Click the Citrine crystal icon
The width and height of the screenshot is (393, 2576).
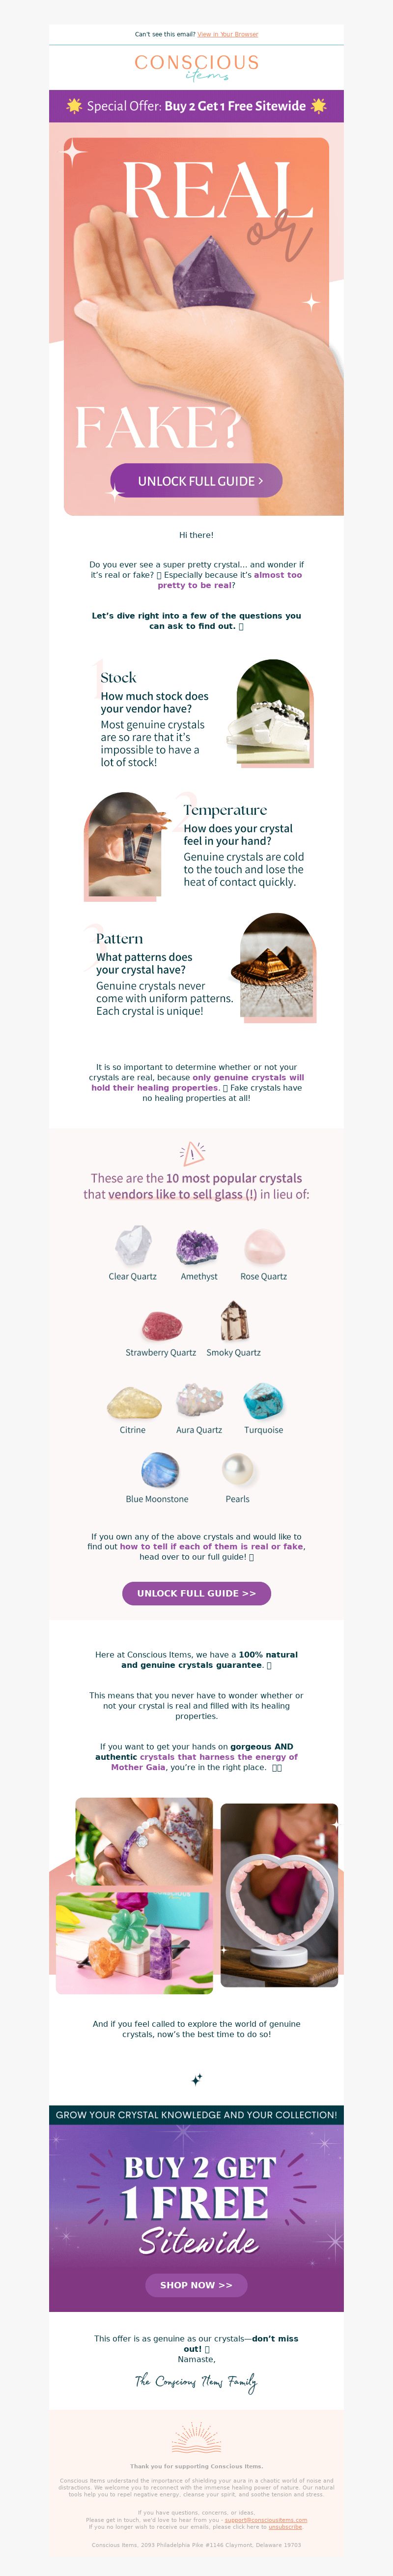click(134, 1403)
